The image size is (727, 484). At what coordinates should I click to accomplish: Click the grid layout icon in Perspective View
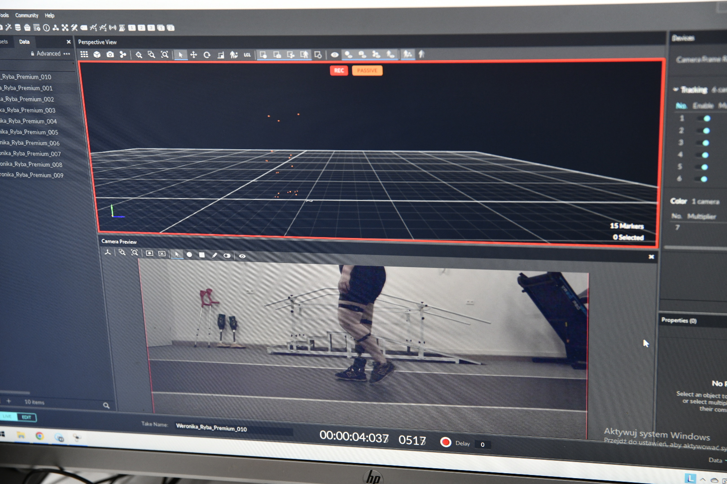point(84,54)
